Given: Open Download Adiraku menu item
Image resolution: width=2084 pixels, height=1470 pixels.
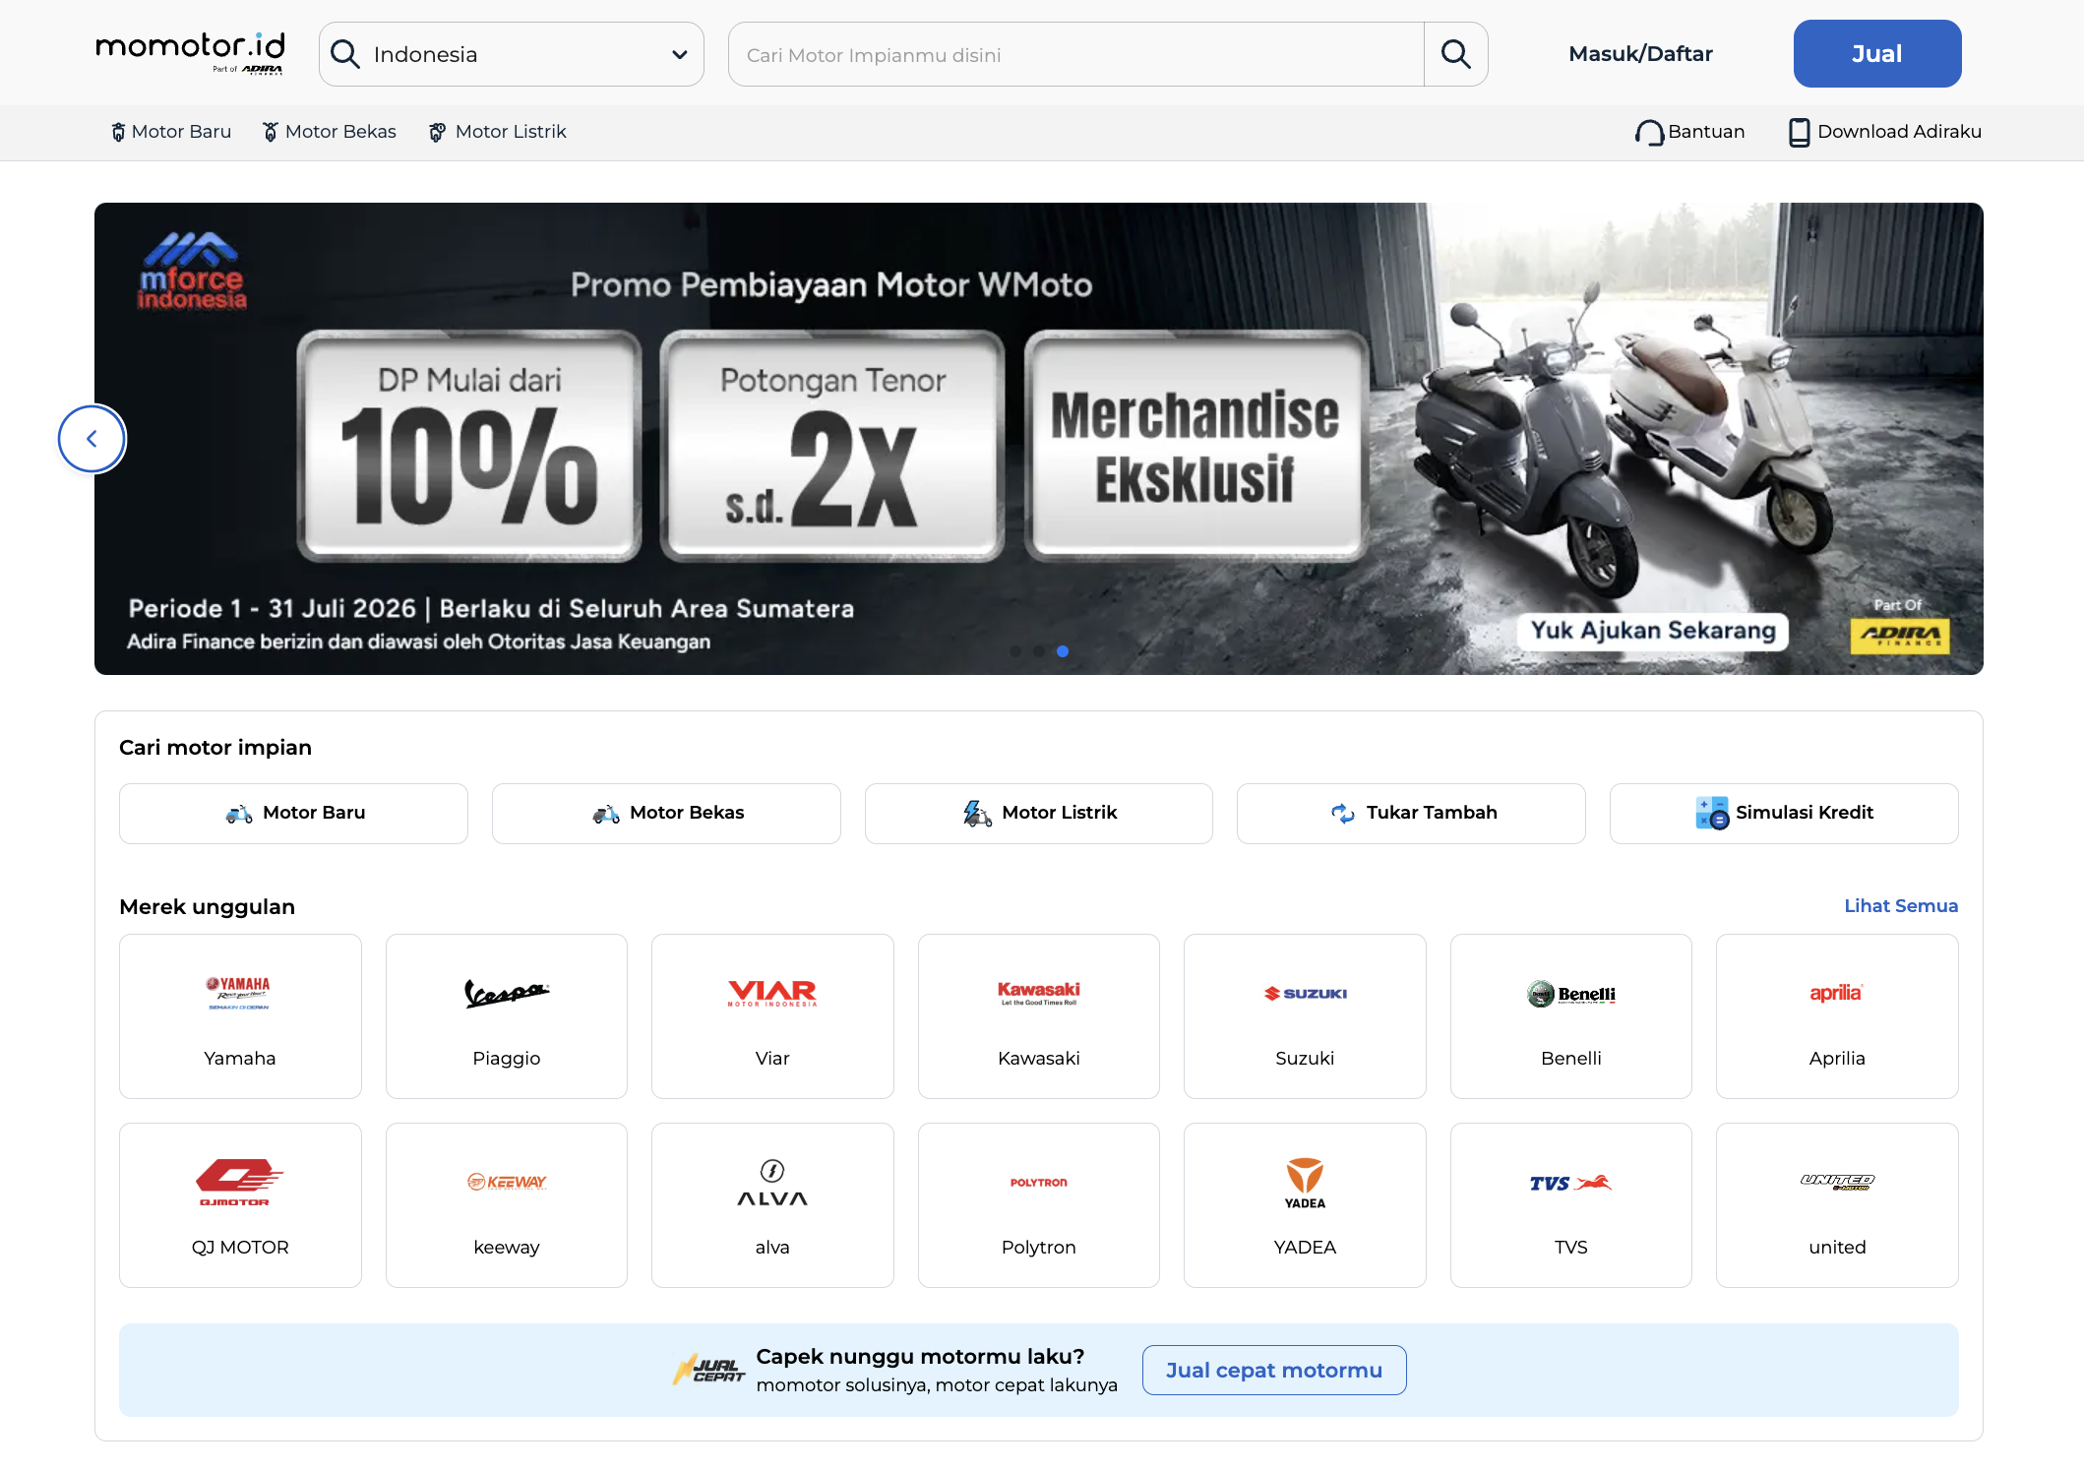Looking at the screenshot, I should 1884,132.
